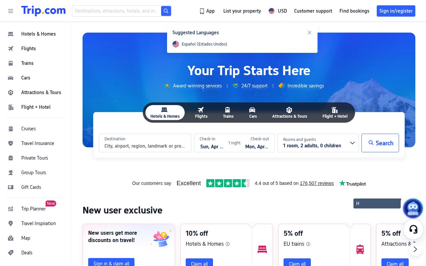
Task: Click the live chat bubble icon
Action: [x=413, y=229]
